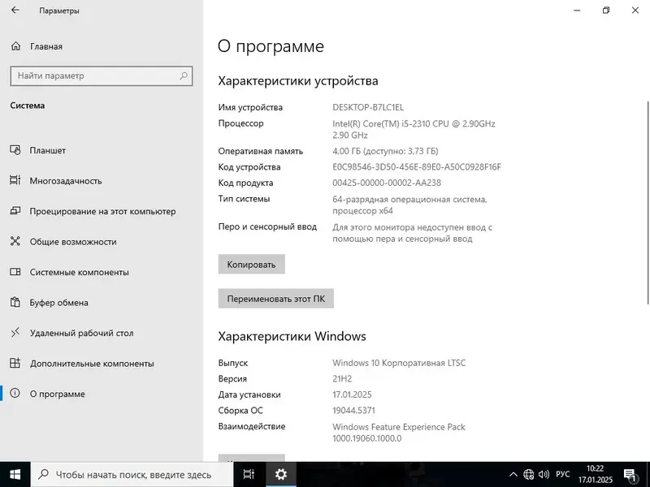This screenshot has height=487, width=650.
Task: Open Общие возможности page
Action: coord(102,242)
